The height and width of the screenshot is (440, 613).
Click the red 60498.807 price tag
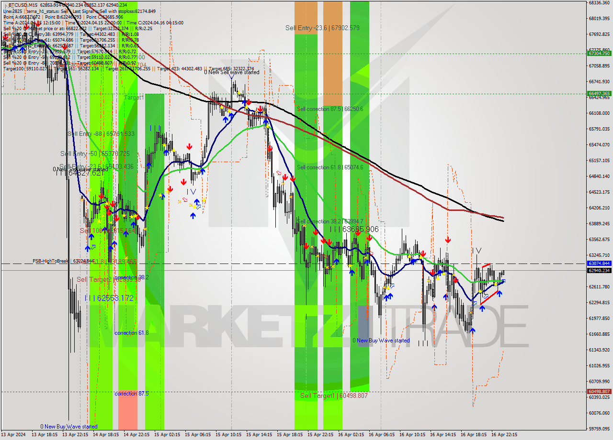tap(599, 391)
